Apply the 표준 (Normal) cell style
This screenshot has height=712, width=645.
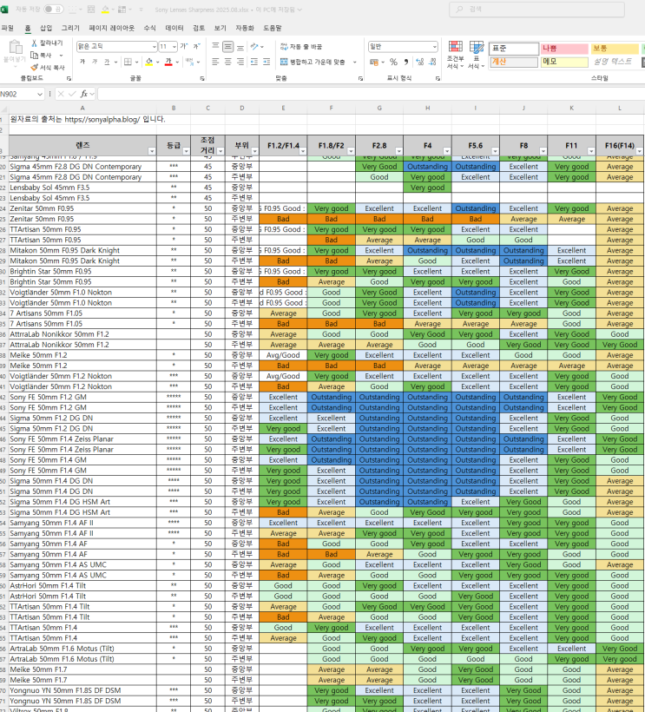coord(513,48)
